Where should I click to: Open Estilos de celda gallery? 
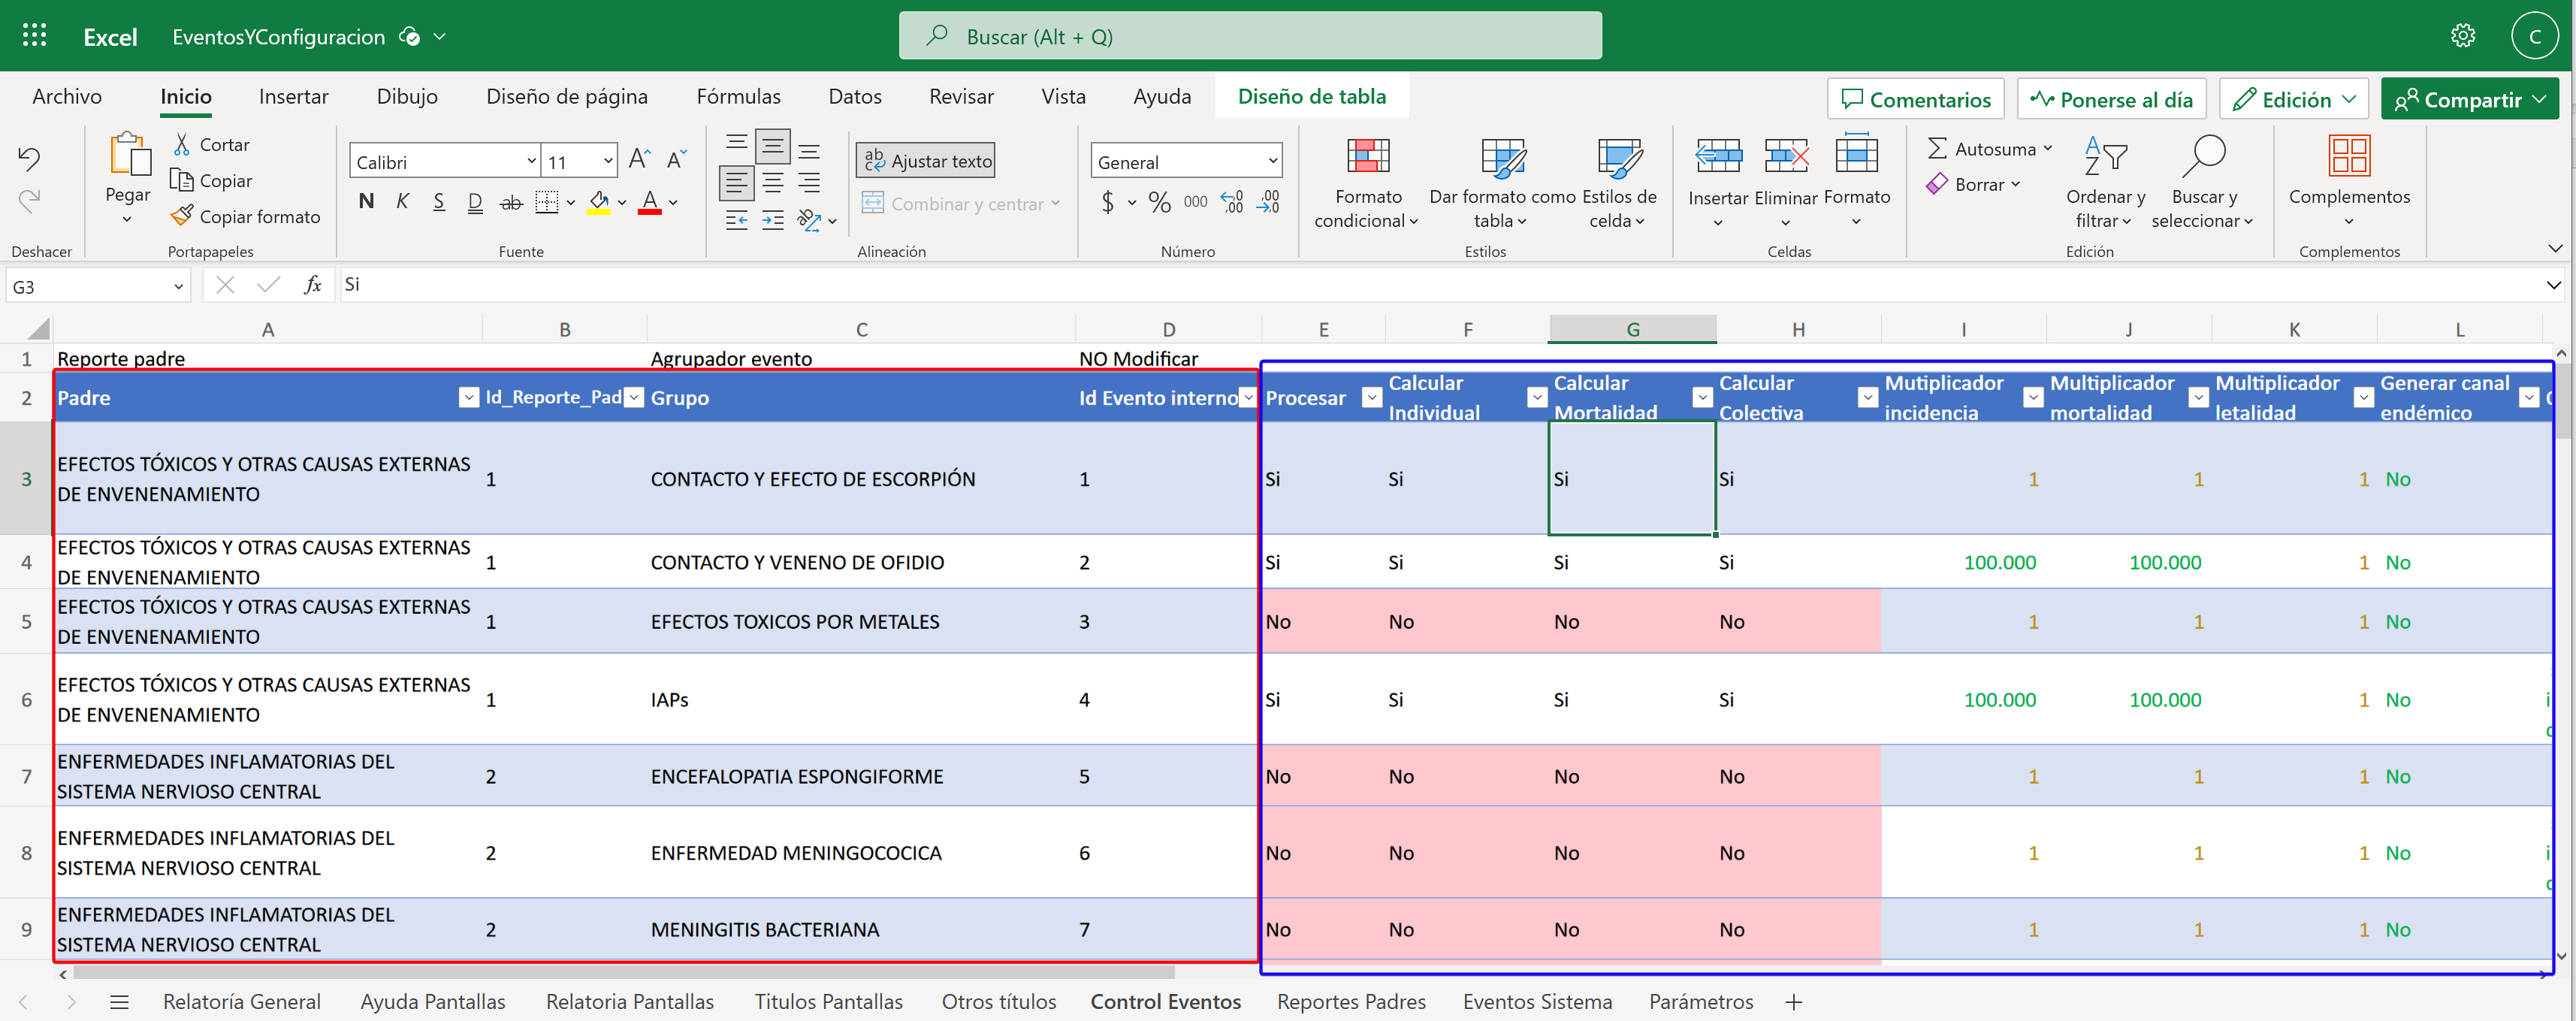[x=1619, y=183]
